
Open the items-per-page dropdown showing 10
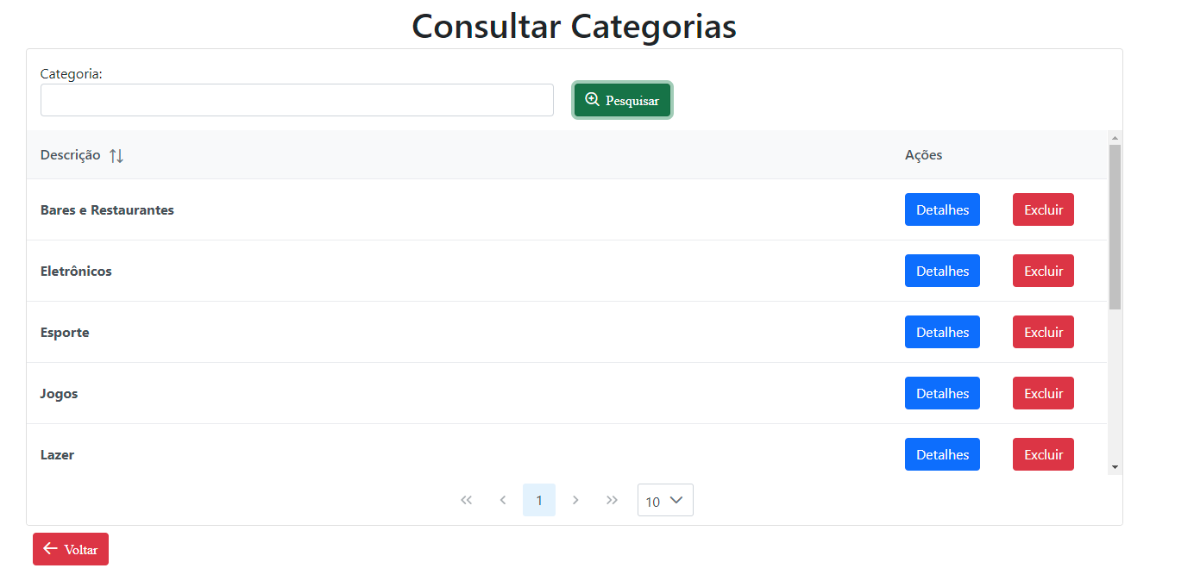point(665,500)
